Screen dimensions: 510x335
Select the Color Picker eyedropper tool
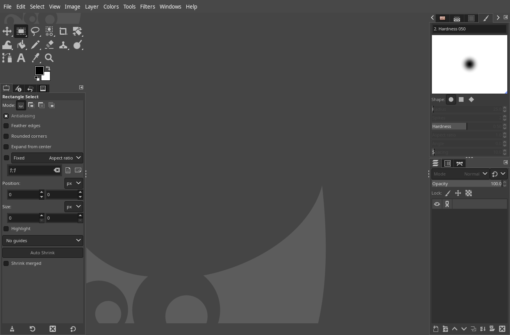(35, 58)
